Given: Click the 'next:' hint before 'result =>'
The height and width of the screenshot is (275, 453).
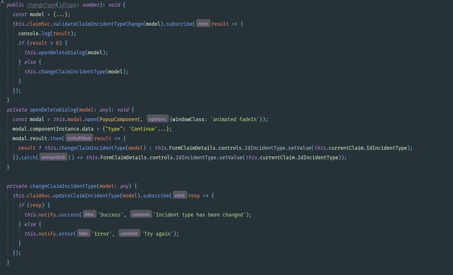Looking at the screenshot, I should (x=203, y=24).
